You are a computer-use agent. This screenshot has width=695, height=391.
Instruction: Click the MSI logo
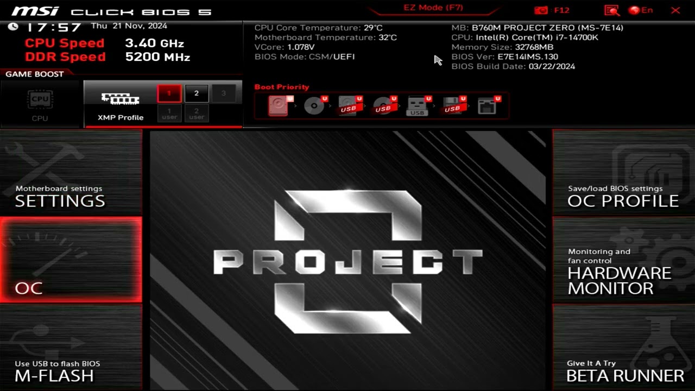35,11
